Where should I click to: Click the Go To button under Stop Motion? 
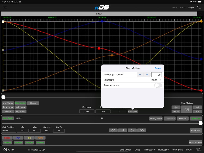tap(197, 111)
